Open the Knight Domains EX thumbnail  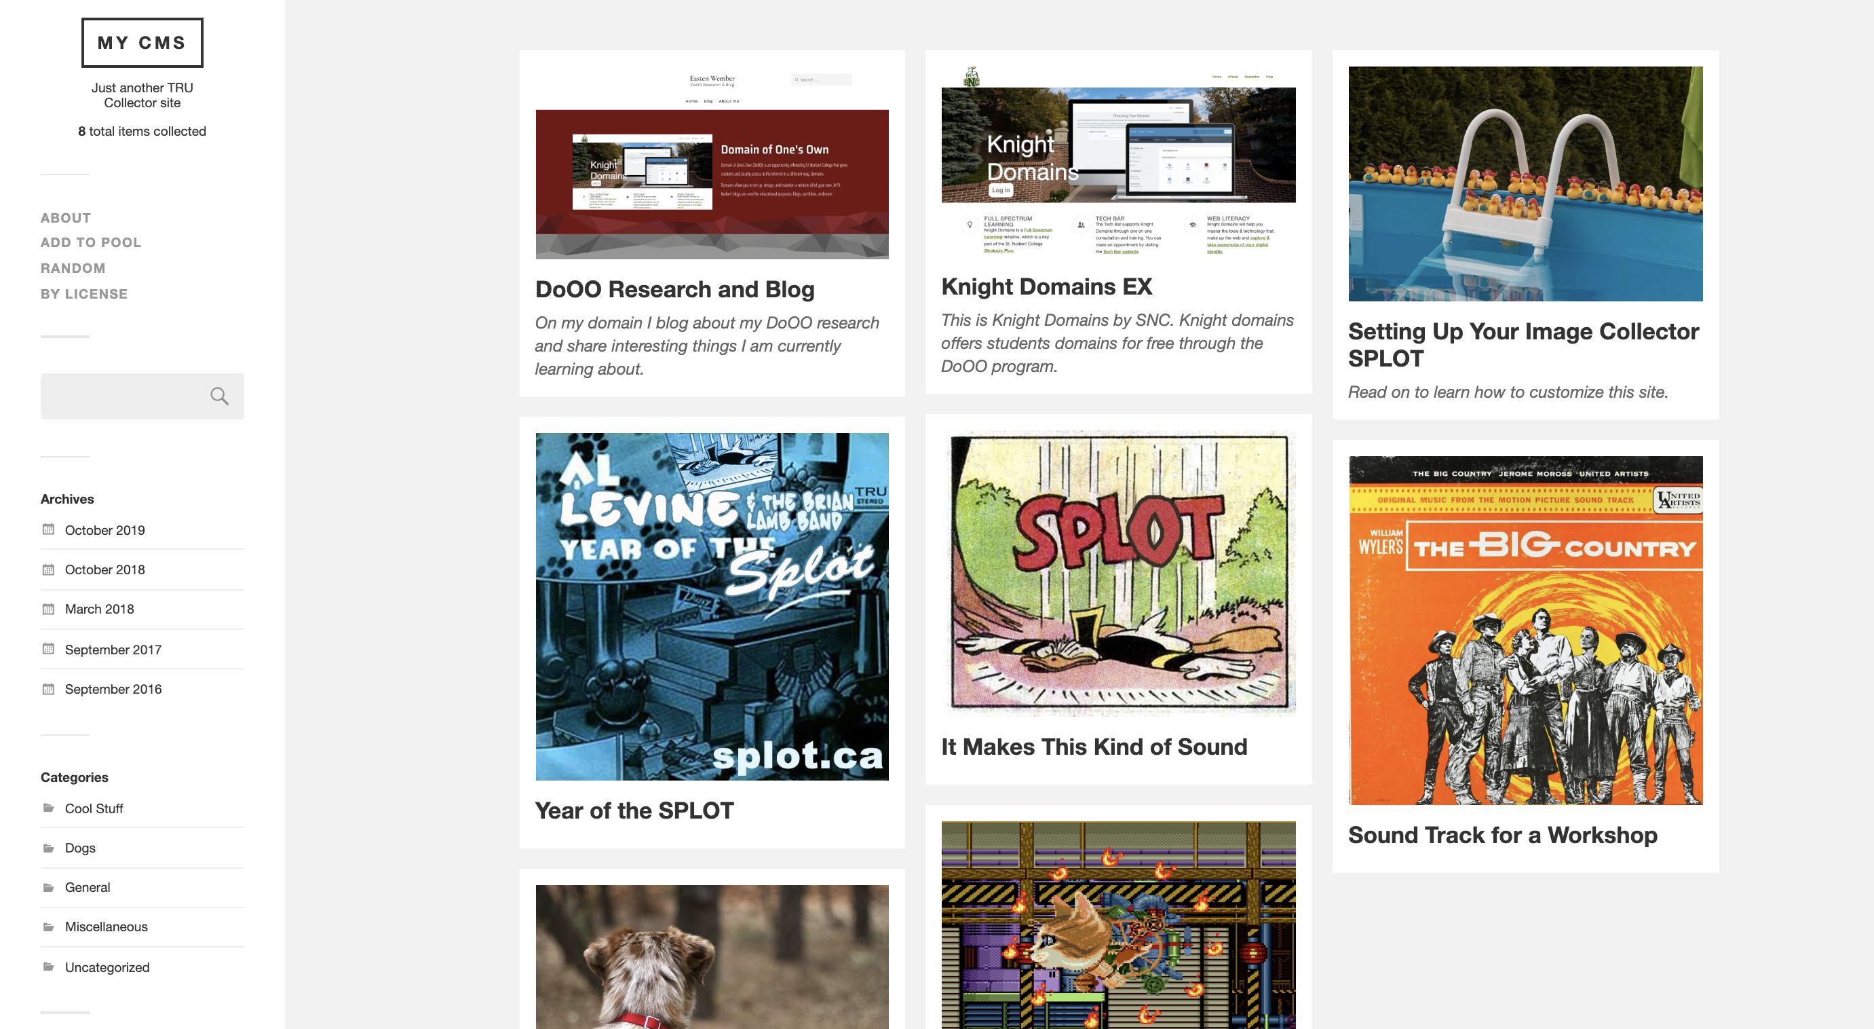[1118, 160]
